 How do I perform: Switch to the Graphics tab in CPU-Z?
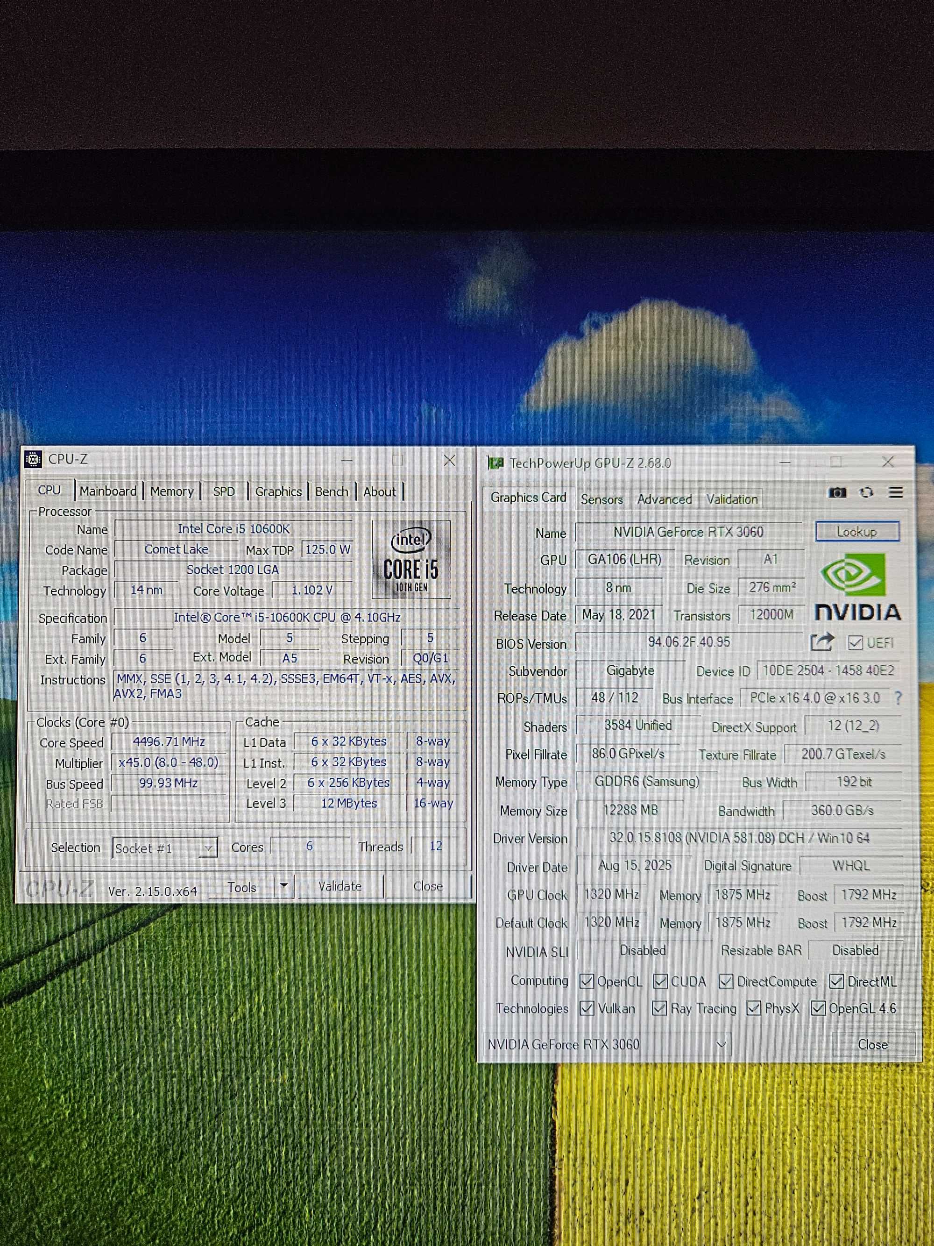(x=278, y=491)
